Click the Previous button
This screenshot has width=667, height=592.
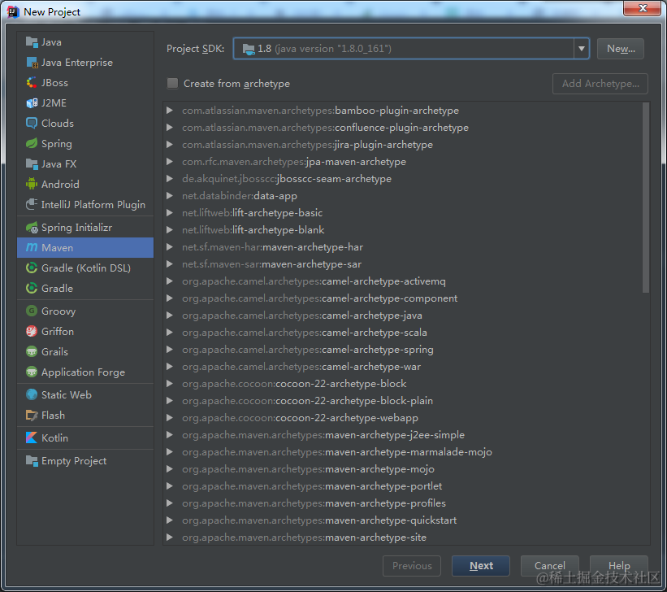(412, 566)
